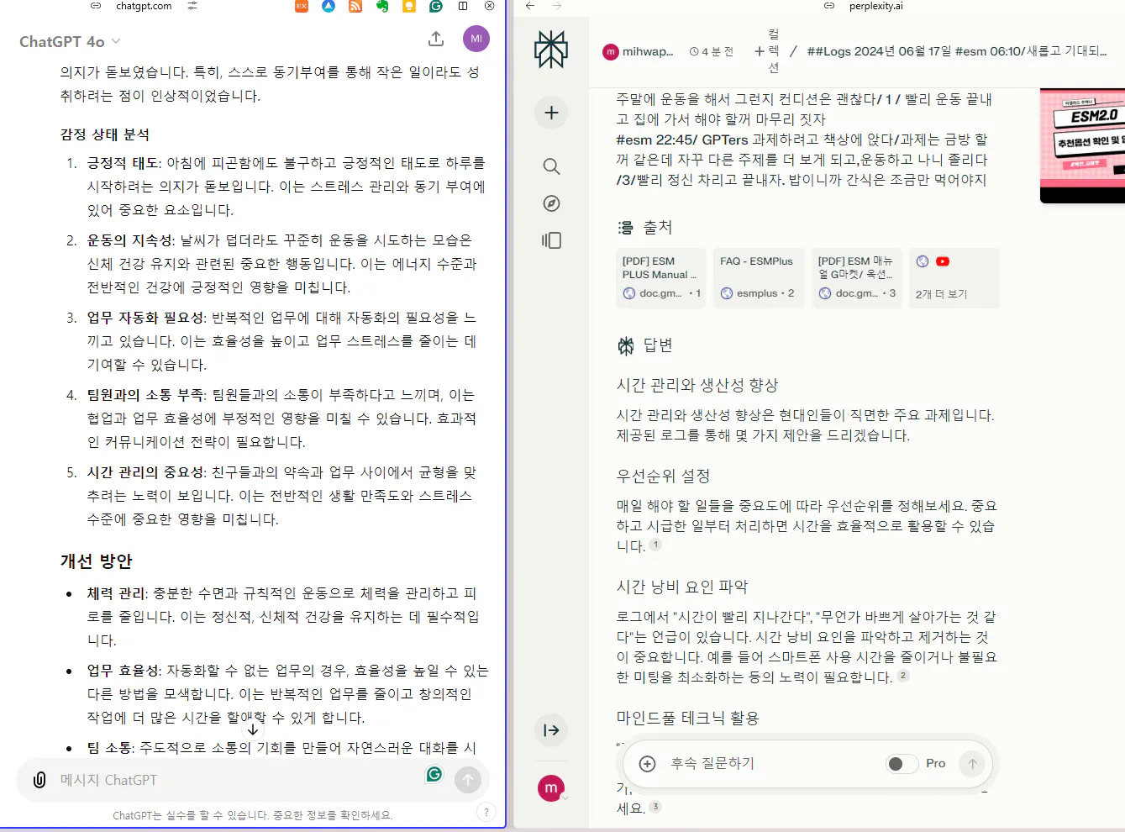1125x832 pixels.
Task: Click the ChatGPT message input field
Action: 235,780
